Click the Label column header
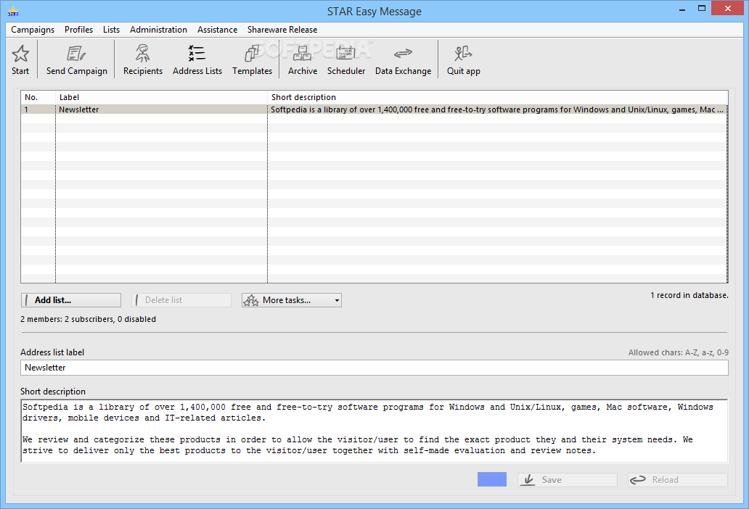The width and height of the screenshot is (749, 509). [161, 97]
